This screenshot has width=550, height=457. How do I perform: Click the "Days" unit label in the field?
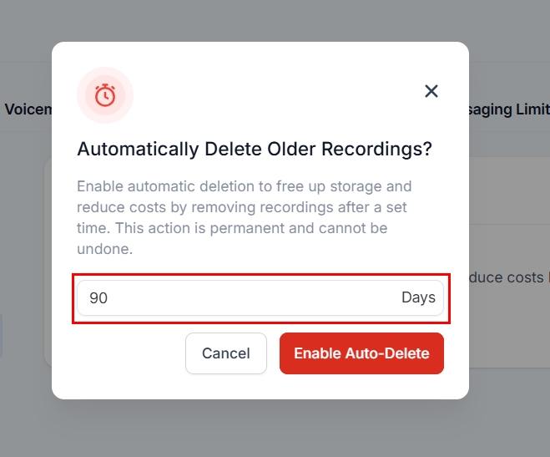418,297
